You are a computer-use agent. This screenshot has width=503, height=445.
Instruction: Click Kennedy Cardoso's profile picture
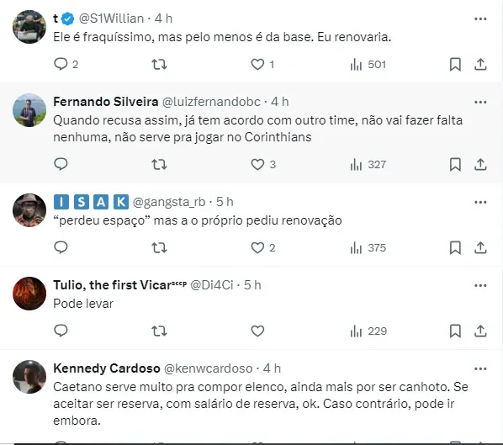click(29, 377)
